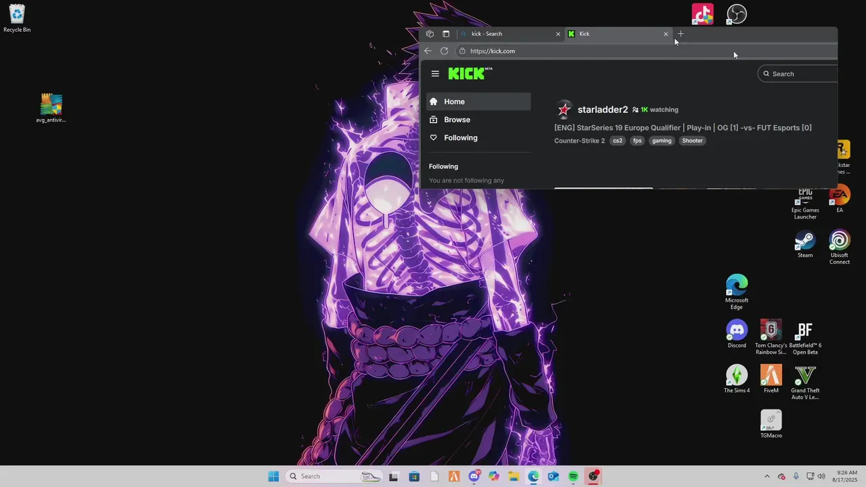Open the browser tab actions menu icon
Image resolution: width=866 pixels, height=487 pixels.
click(430, 34)
